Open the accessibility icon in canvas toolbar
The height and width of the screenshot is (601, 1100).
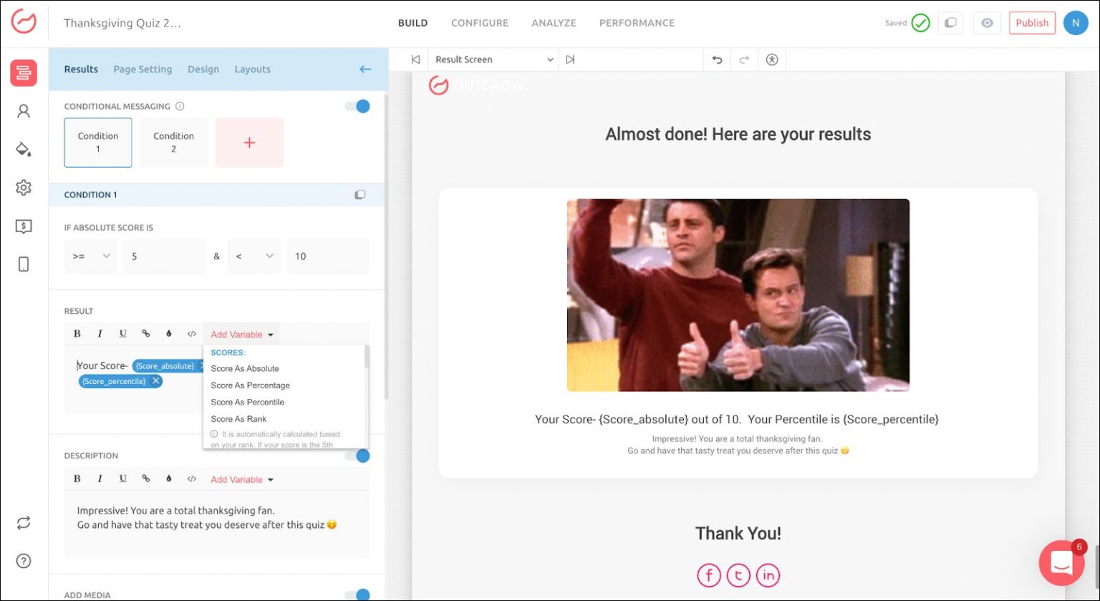coord(771,60)
